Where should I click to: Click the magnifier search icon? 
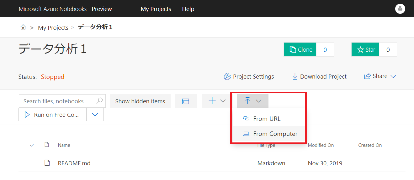click(x=100, y=101)
